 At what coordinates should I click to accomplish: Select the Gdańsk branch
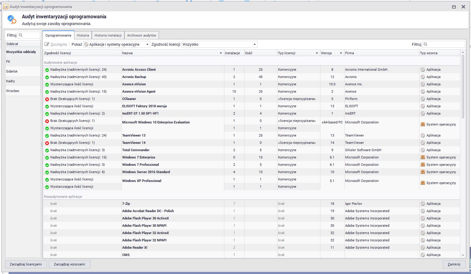23,71
